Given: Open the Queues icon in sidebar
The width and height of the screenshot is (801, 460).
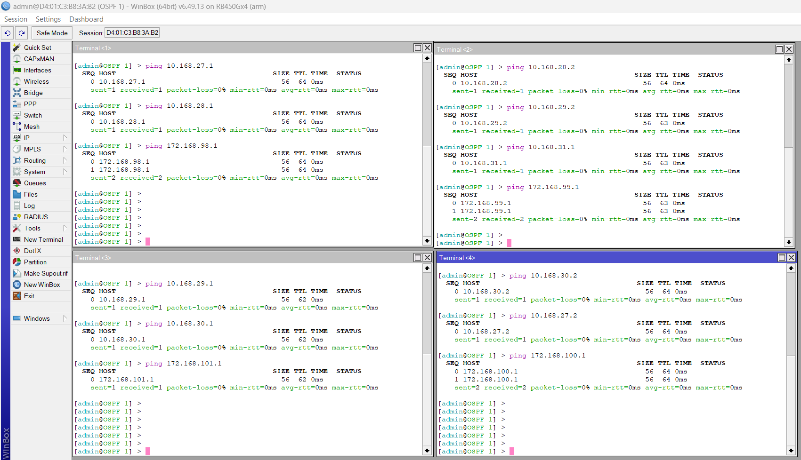Looking at the screenshot, I should (17, 183).
